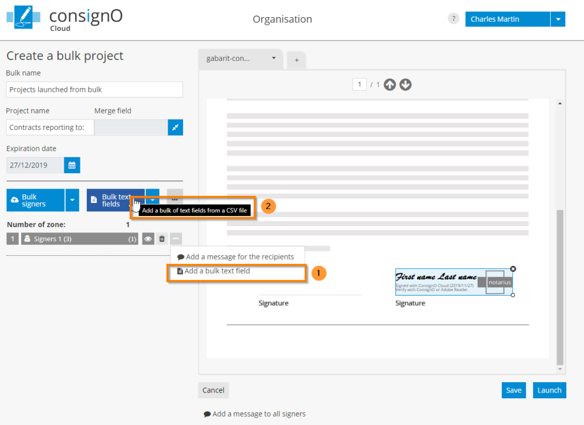584x425 pixels.
Task: Expand the Bulk text fields dropdown arrow
Action: [152, 200]
